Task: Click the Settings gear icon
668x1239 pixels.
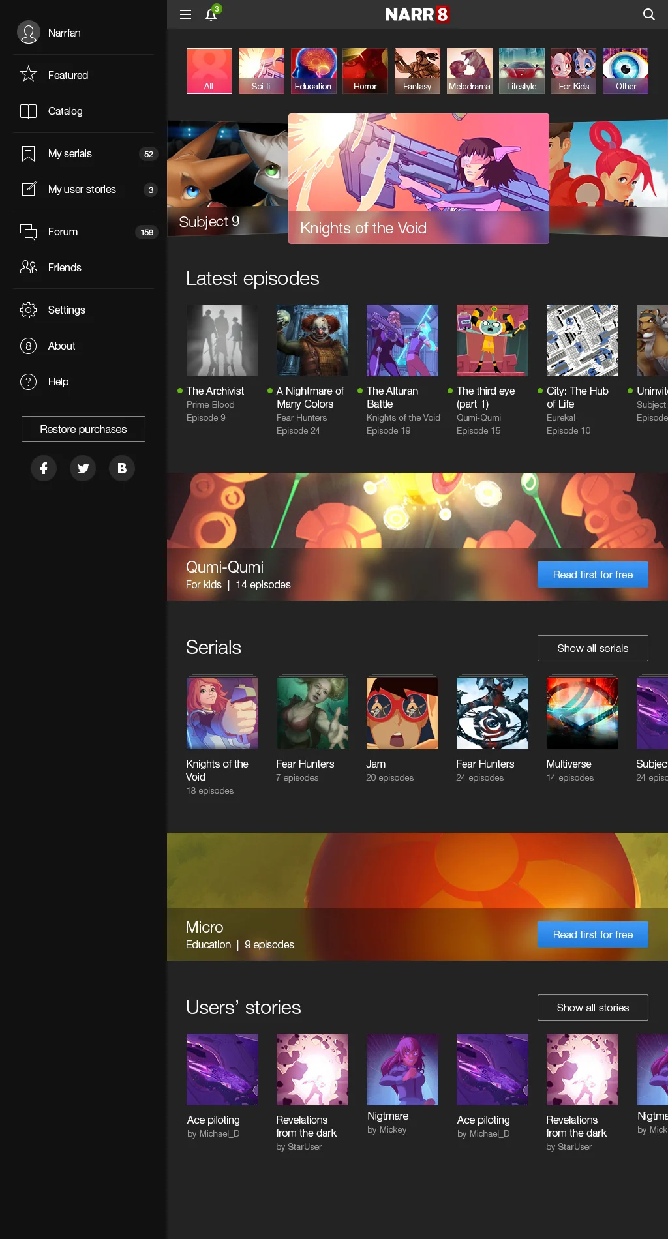Action: (x=29, y=310)
